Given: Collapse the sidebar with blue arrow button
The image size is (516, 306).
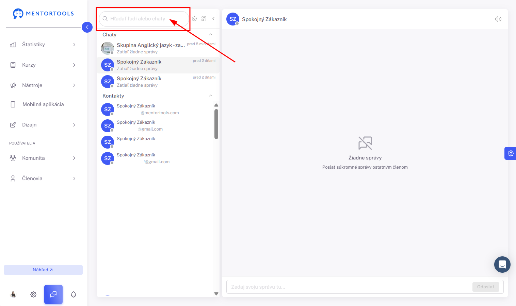Looking at the screenshot, I should coord(87,27).
